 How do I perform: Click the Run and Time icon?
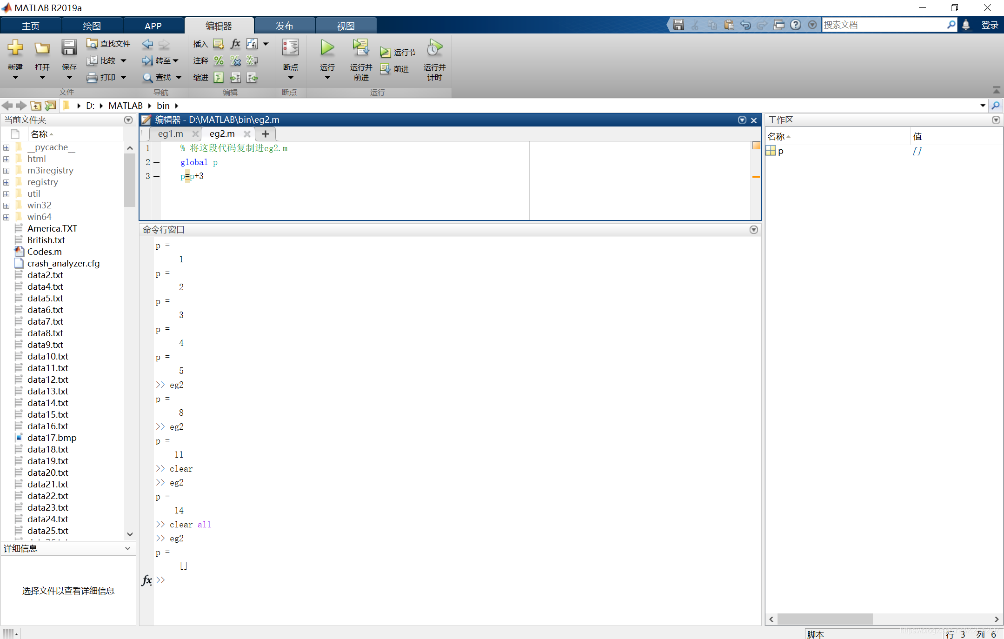tap(434, 47)
